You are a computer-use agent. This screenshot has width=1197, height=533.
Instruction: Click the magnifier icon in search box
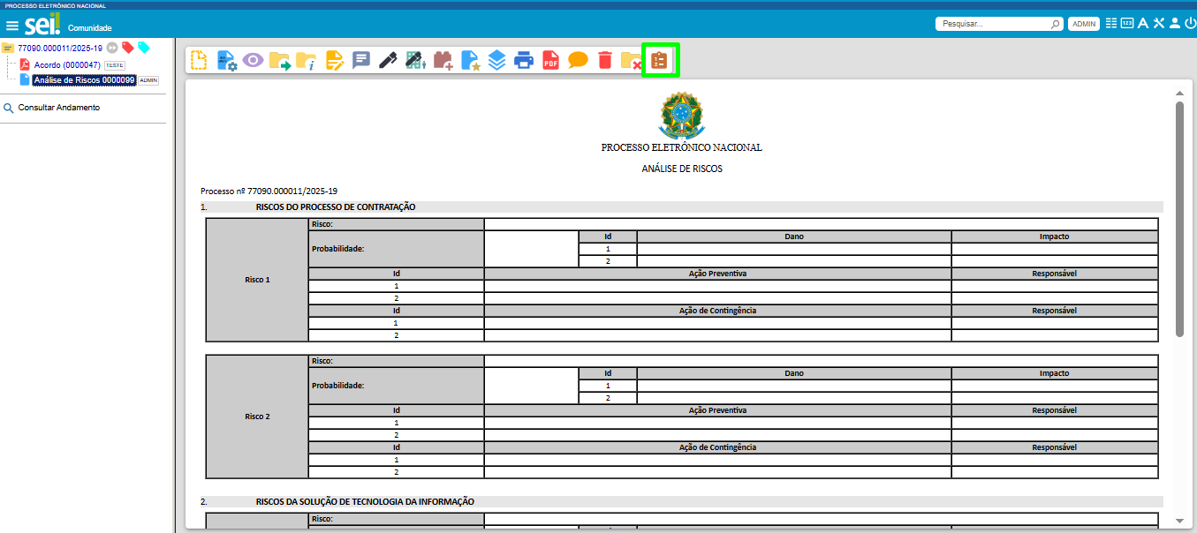point(1055,25)
